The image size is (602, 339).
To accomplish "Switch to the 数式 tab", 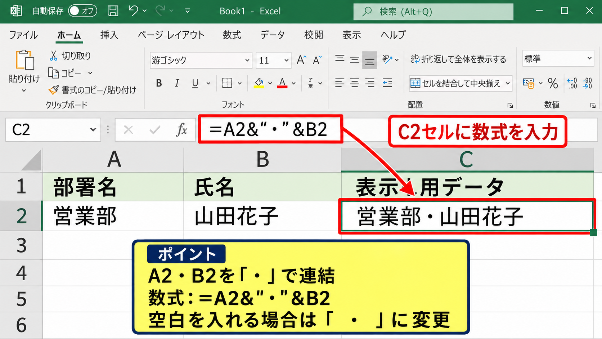I will 232,35.
